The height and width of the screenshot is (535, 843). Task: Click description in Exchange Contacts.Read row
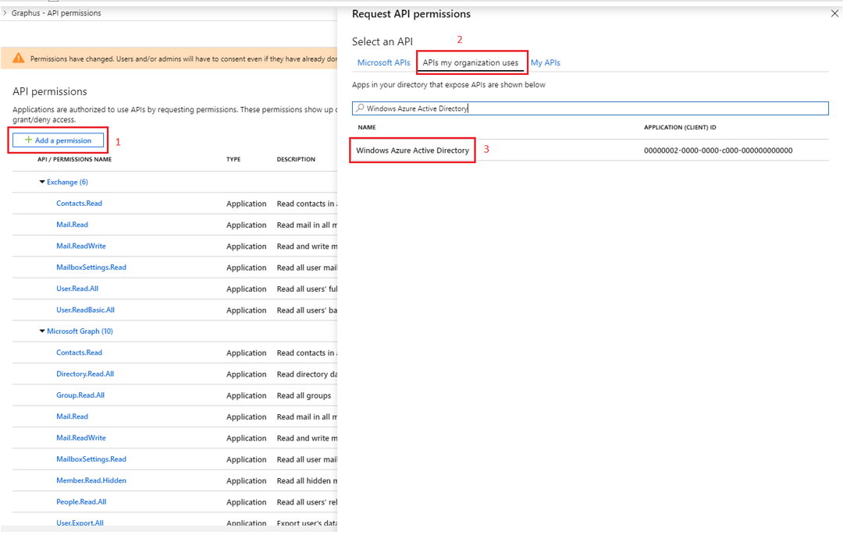[307, 204]
